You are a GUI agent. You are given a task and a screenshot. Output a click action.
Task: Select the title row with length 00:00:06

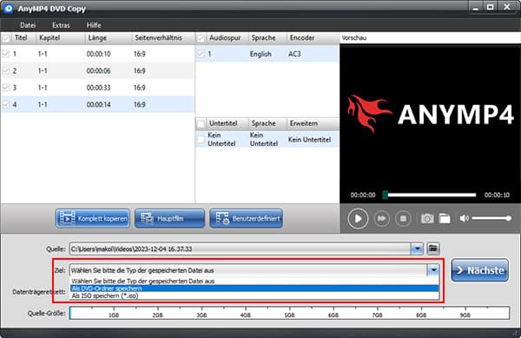[x=97, y=70]
